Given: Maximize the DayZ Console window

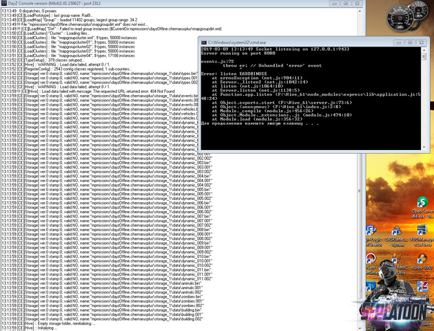Looking at the screenshot, I should point(346,3).
